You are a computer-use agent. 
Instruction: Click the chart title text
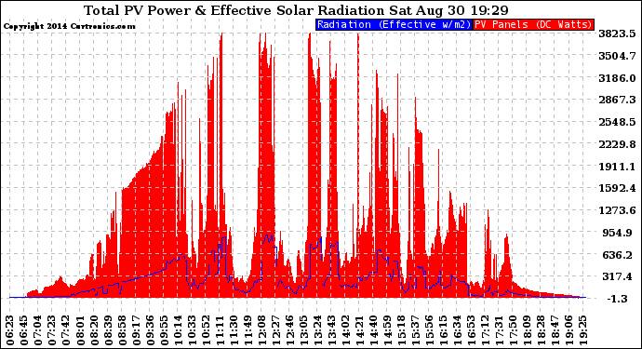(296, 10)
